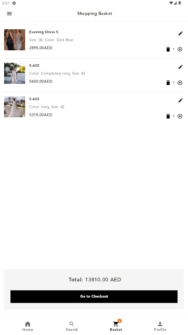Open the Evening Dress 5 thumbnail
Screen dimensions: 188x335
pos(15,40)
